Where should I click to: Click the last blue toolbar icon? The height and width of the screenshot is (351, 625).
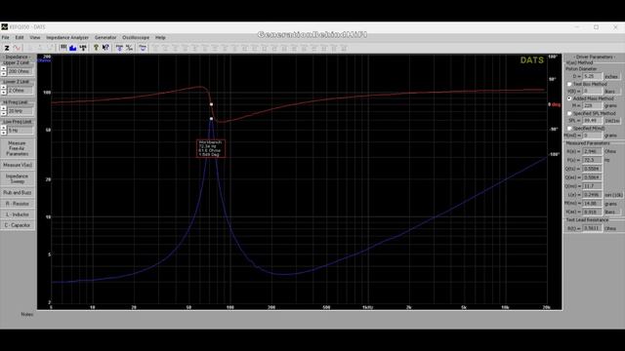coord(143,48)
